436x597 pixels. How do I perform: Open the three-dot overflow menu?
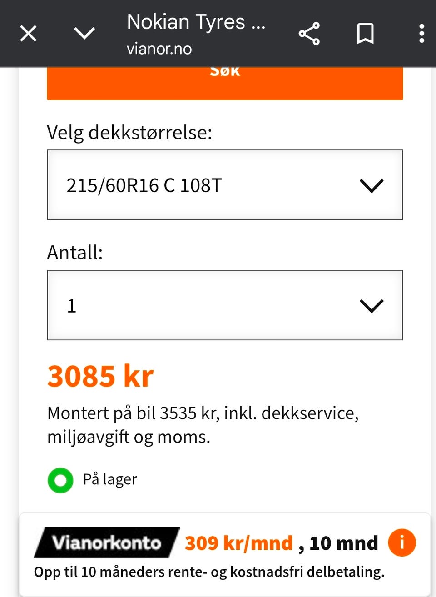tap(421, 34)
